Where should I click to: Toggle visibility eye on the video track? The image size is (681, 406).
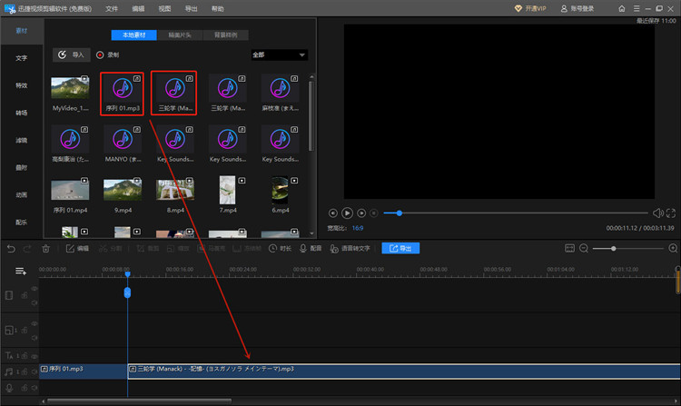(x=35, y=288)
